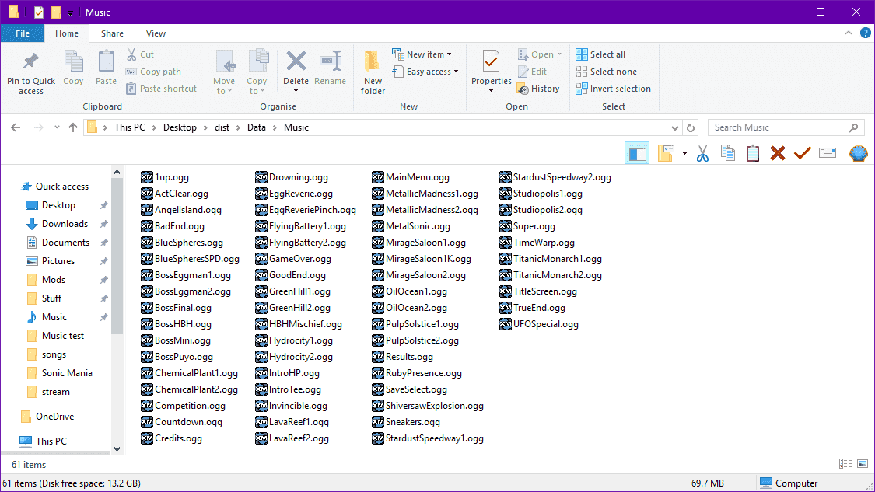875x492 pixels.
Task: Create a New folder
Action: 373,72
